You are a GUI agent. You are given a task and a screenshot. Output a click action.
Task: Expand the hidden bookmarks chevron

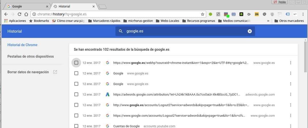[268, 21]
